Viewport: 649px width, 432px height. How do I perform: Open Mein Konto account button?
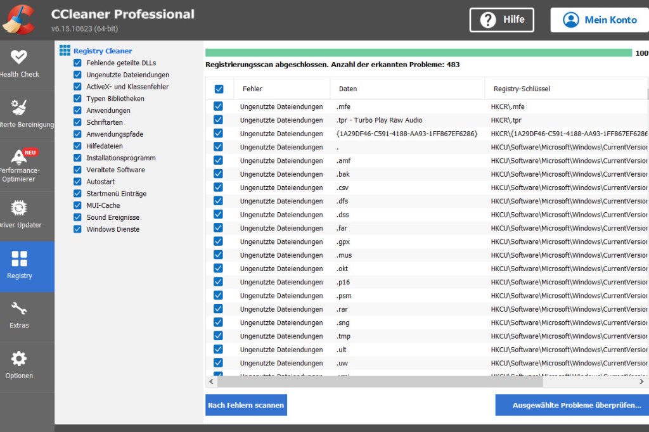point(600,20)
